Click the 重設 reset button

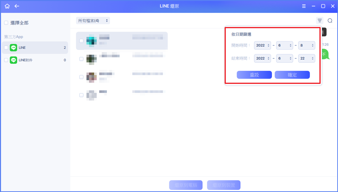click(254, 75)
